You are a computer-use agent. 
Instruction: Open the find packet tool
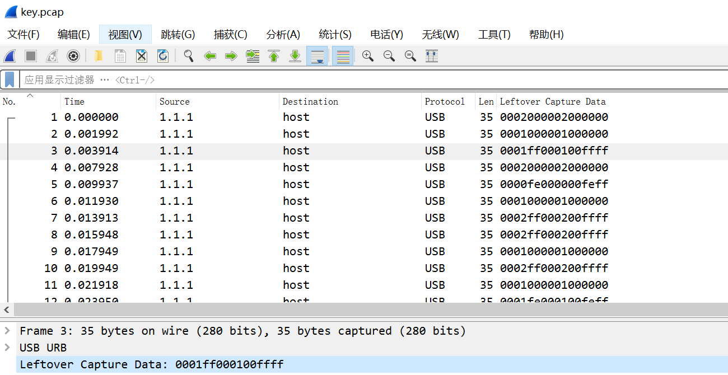188,56
